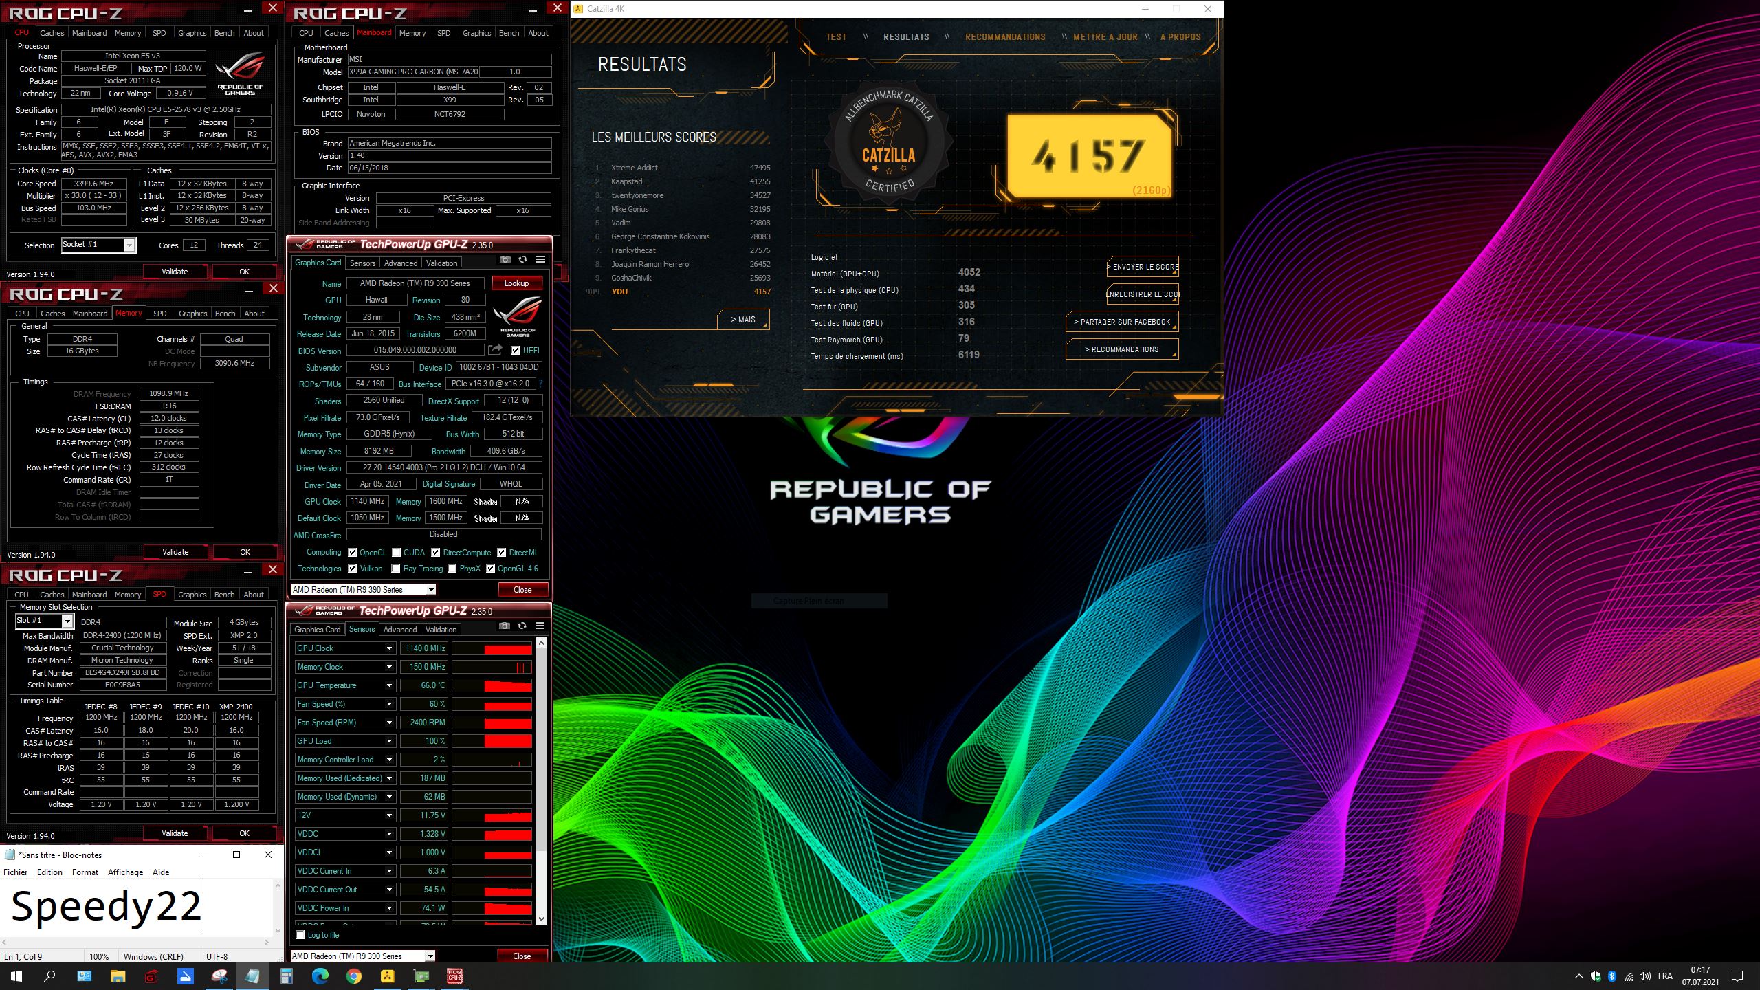Open Calculator from taskbar
The image size is (1760, 990).
287,976
